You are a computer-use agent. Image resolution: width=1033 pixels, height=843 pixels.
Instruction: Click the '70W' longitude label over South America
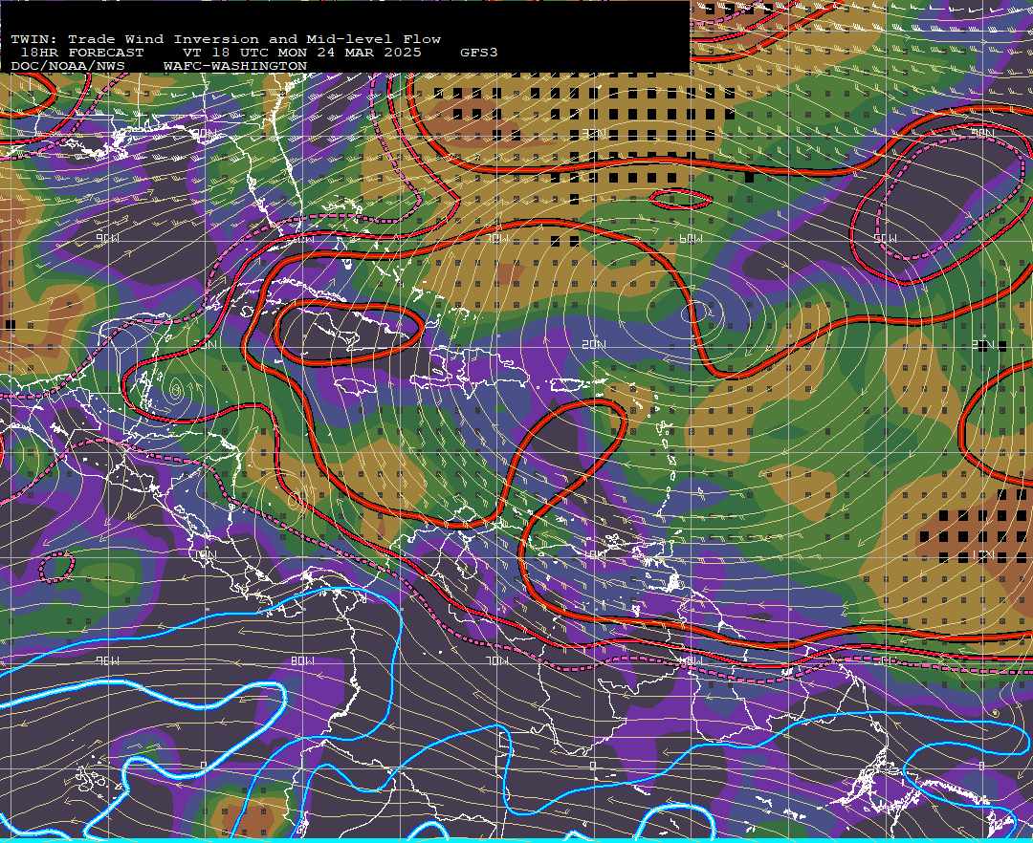pos(497,660)
